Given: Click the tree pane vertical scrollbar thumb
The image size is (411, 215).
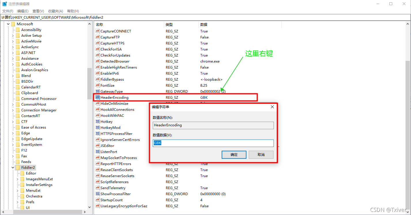Looking at the screenshot, I should 89,84.
